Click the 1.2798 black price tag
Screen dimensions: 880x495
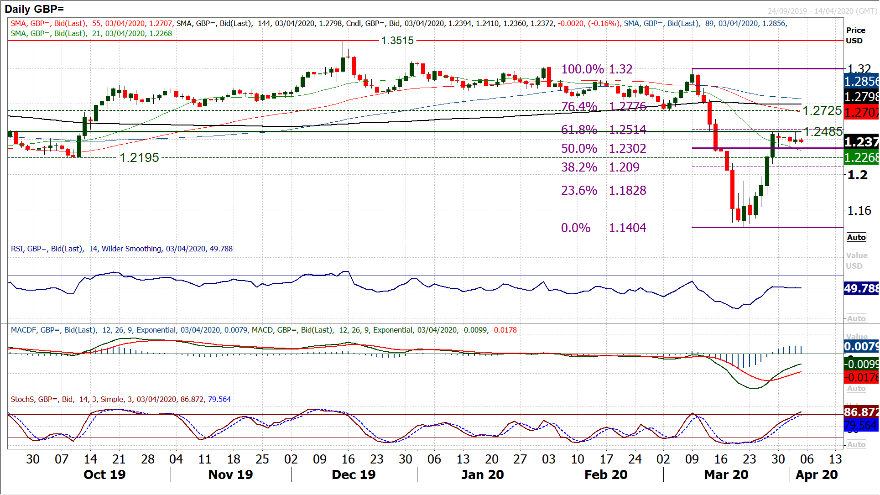[x=861, y=97]
